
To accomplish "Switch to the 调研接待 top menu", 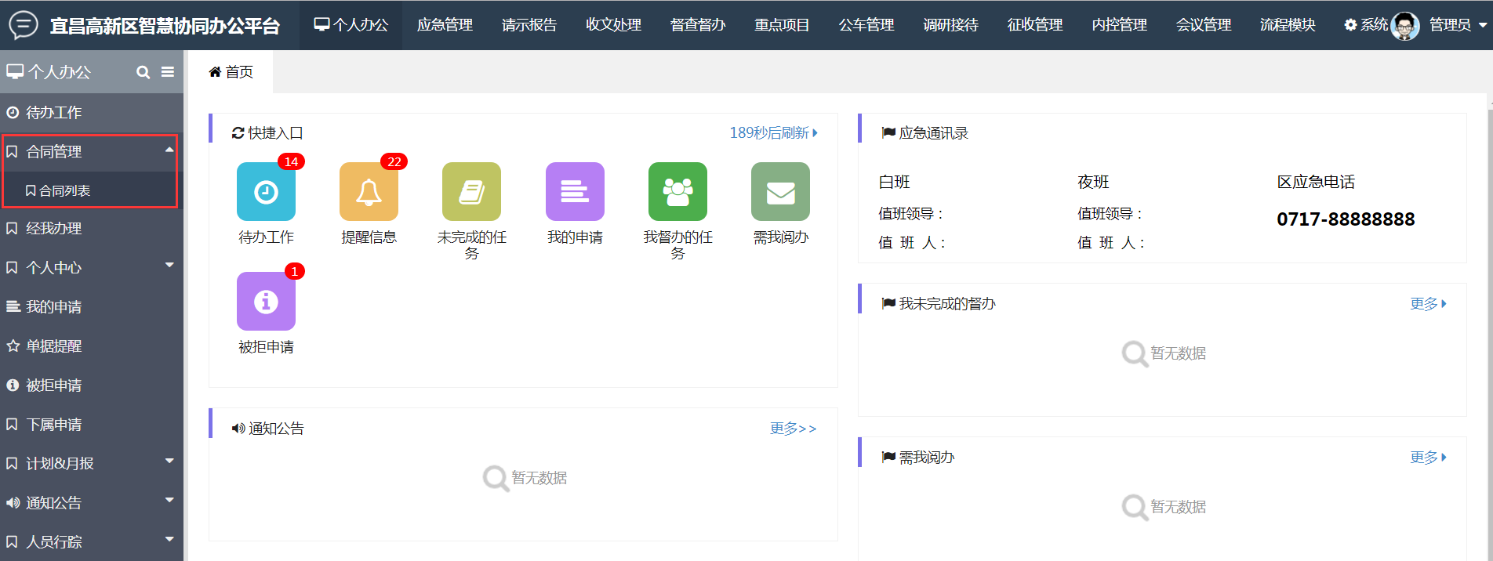I will coord(950,25).
